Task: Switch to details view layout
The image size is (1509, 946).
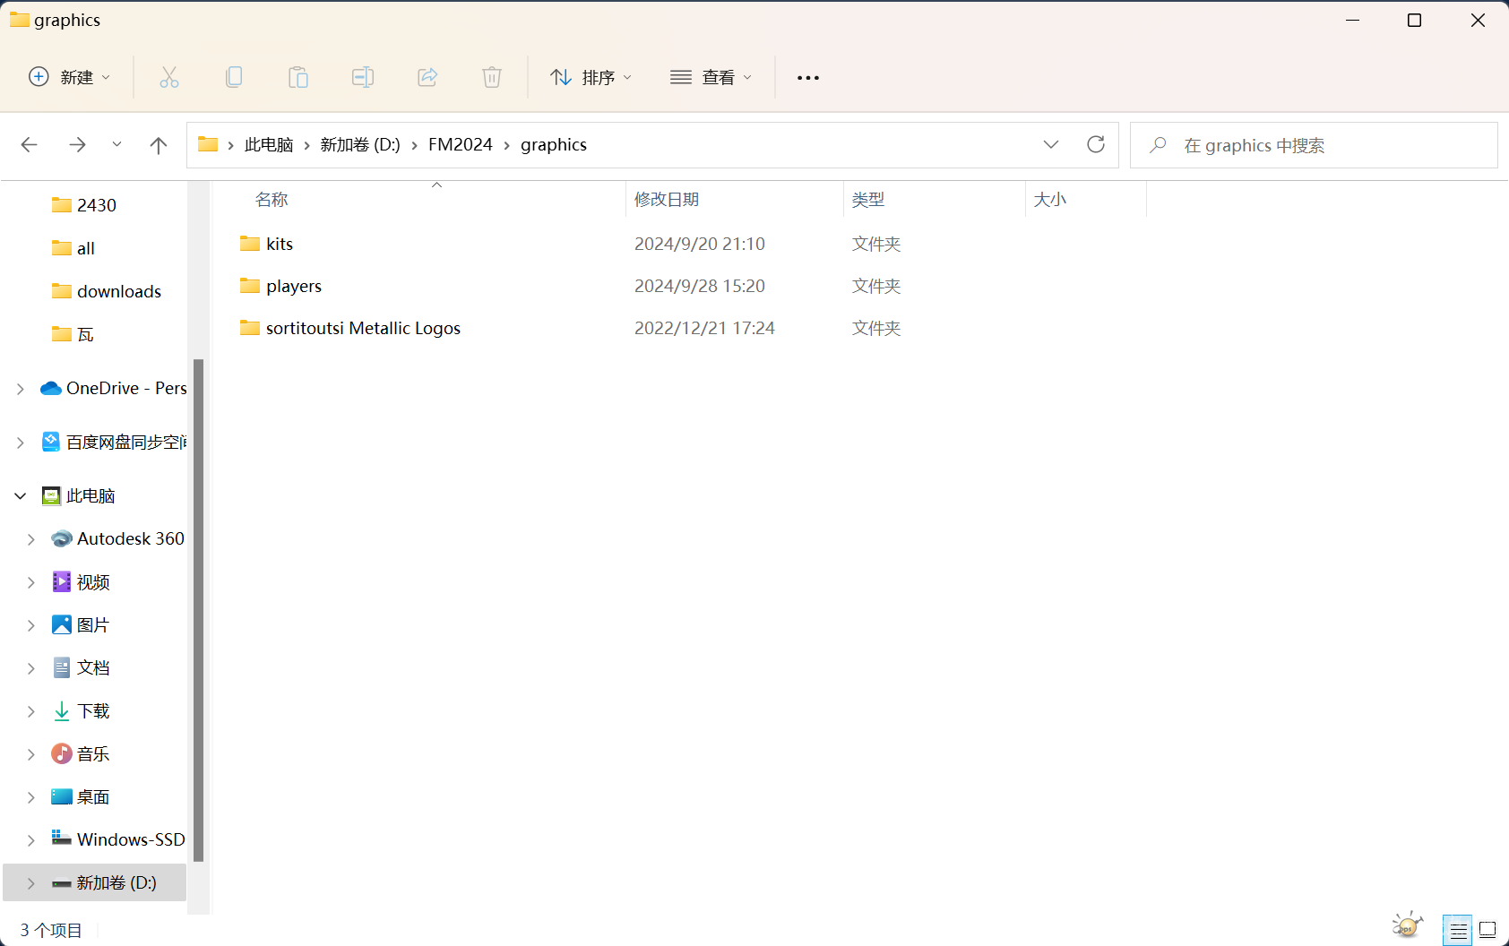Action: (x=1458, y=930)
